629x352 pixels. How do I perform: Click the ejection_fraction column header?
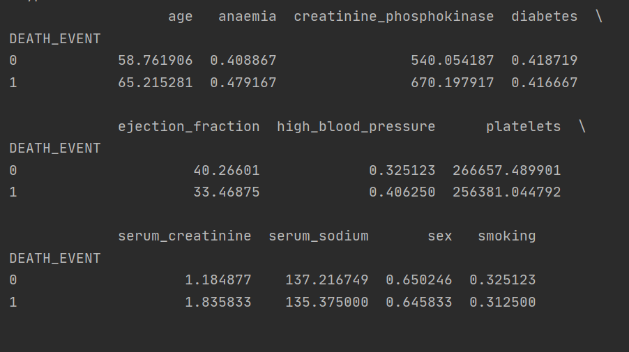[x=188, y=127]
